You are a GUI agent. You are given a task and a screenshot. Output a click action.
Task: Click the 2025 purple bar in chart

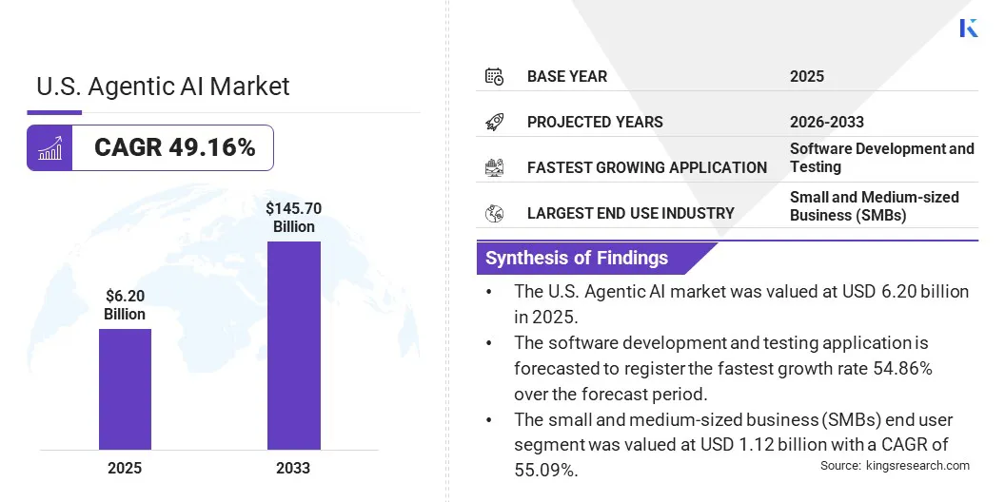[125, 389]
